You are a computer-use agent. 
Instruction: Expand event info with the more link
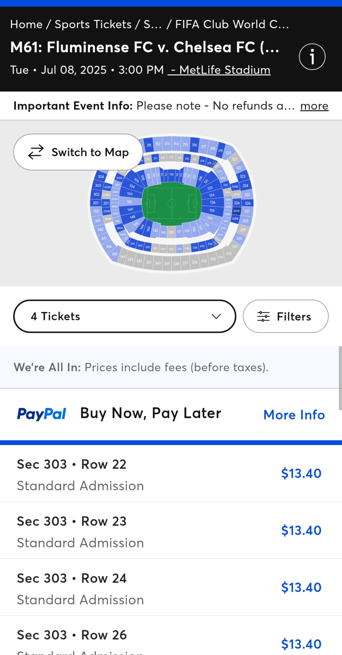314,106
